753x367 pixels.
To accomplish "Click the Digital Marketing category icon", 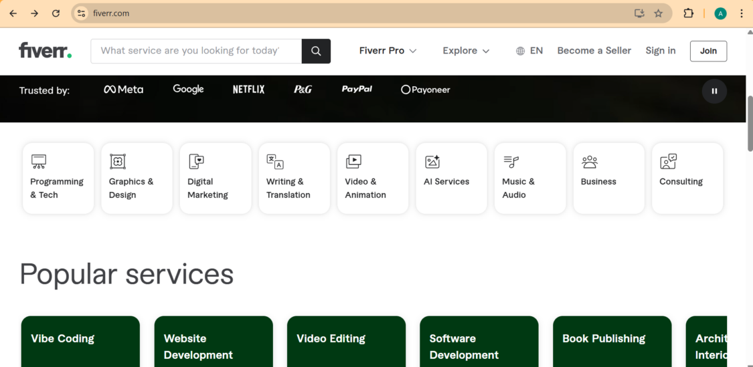I will tap(196, 162).
